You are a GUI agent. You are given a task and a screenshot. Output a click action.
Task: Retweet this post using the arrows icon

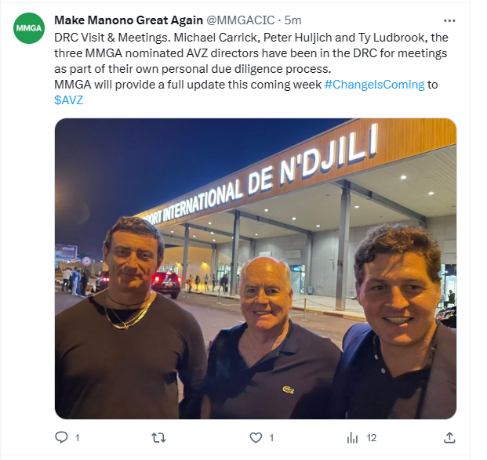click(158, 437)
